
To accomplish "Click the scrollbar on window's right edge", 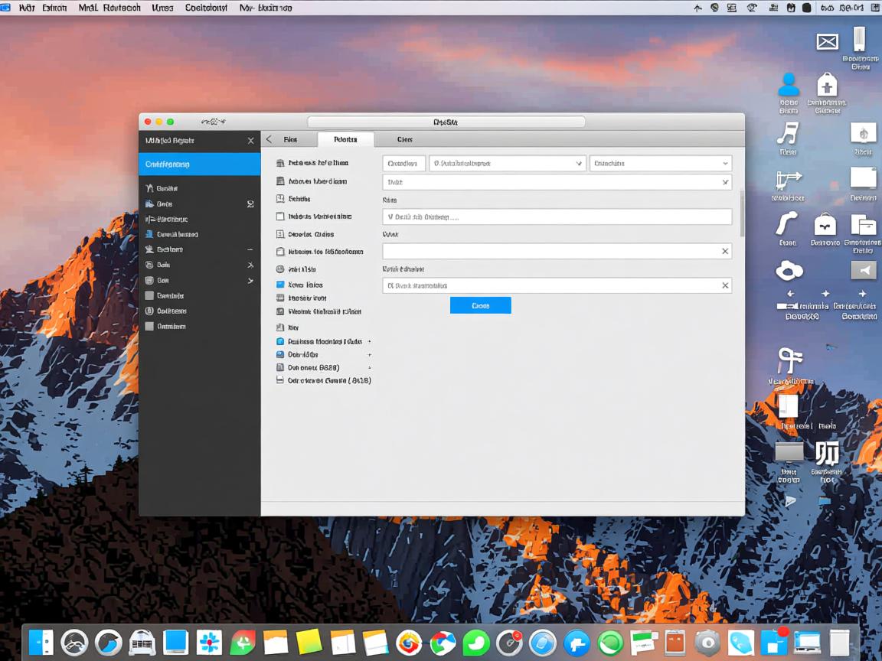I will point(741,213).
